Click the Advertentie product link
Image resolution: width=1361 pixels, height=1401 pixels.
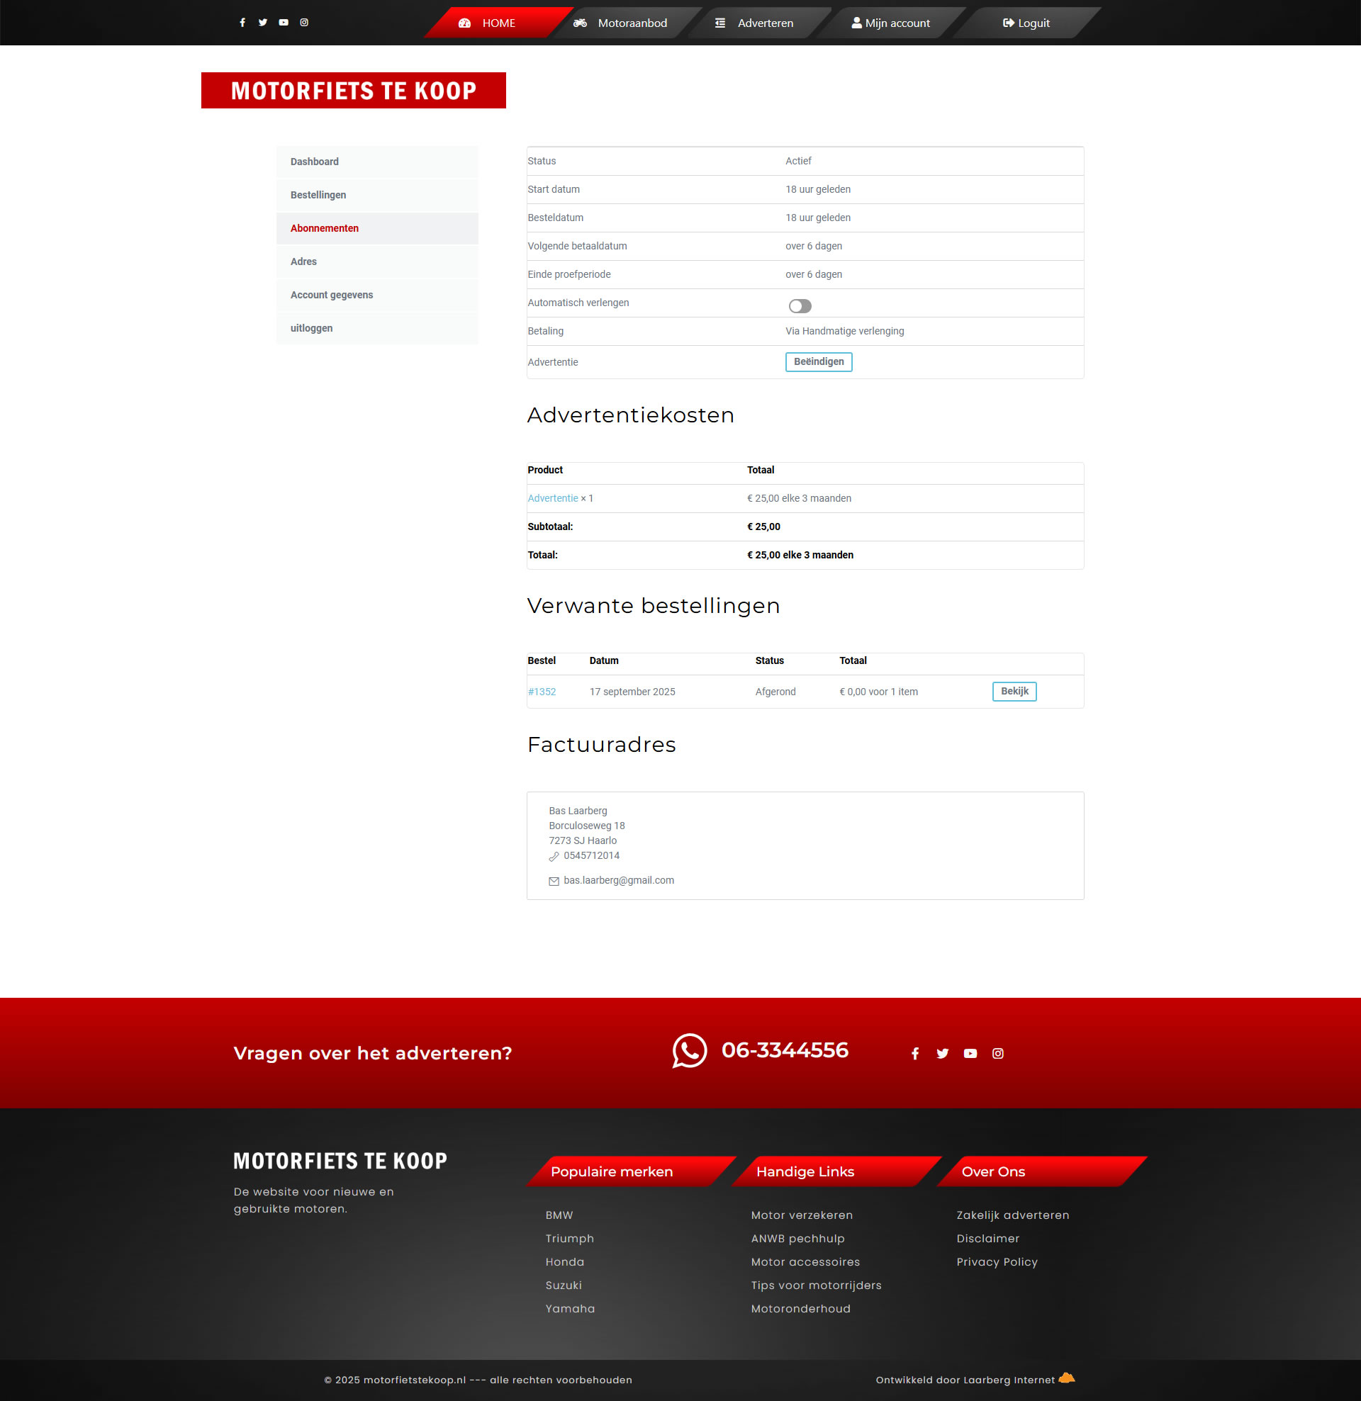(552, 498)
